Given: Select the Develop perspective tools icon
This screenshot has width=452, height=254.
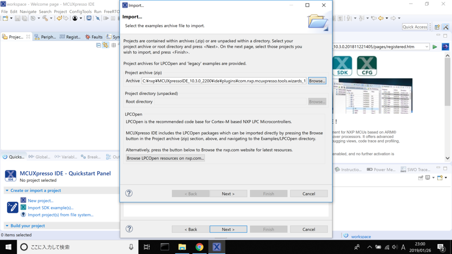Looking at the screenshot, I should [446, 27].
